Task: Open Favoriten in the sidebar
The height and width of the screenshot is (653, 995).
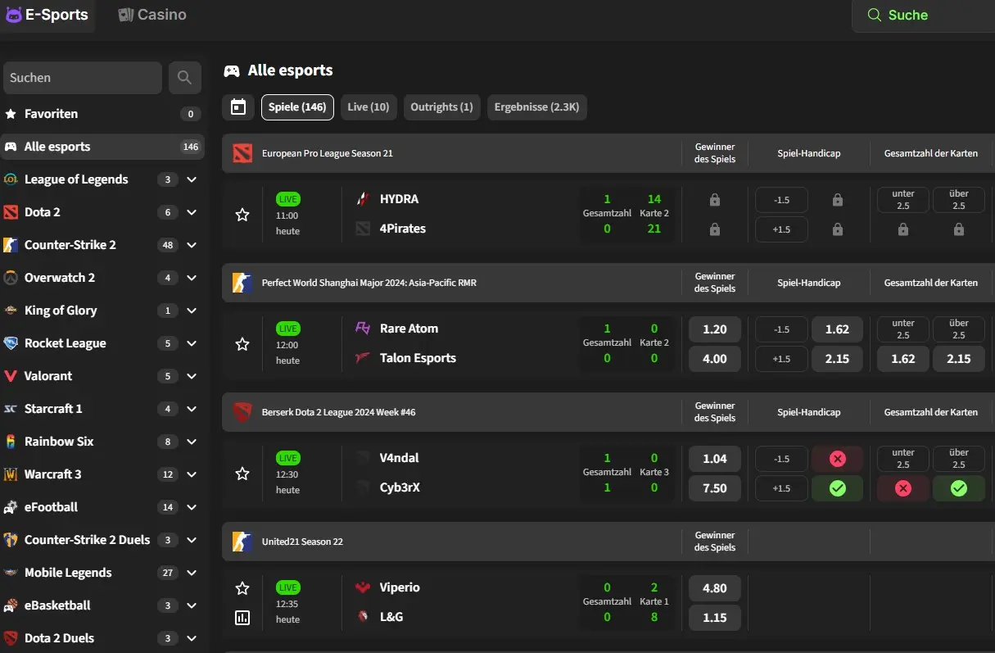Action: (x=102, y=114)
